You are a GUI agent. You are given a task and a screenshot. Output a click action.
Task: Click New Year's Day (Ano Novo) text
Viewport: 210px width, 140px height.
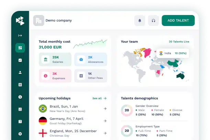click(67, 111)
